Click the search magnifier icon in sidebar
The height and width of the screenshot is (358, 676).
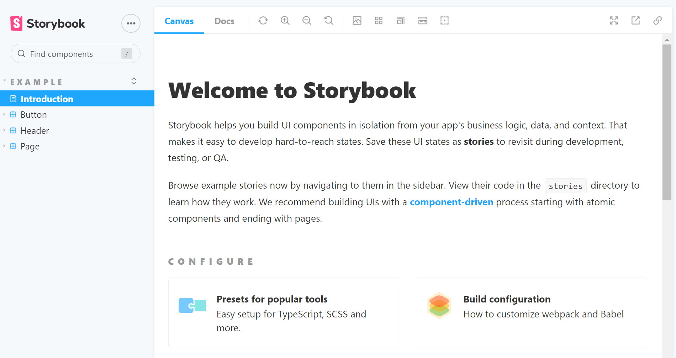click(x=21, y=54)
